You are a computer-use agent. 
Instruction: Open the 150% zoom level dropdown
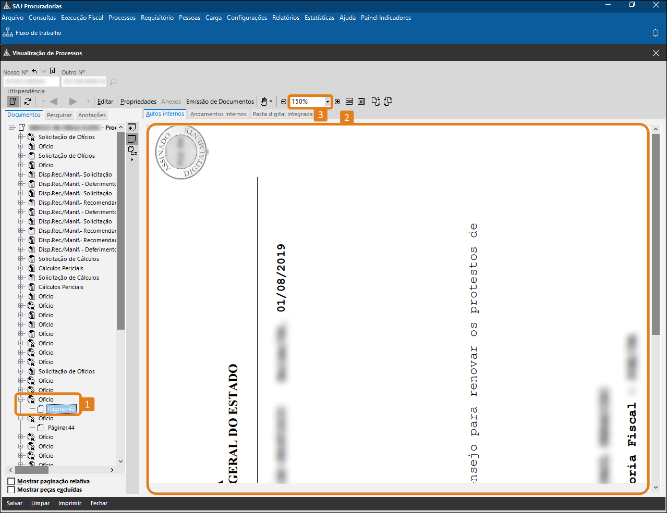(328, 102)
